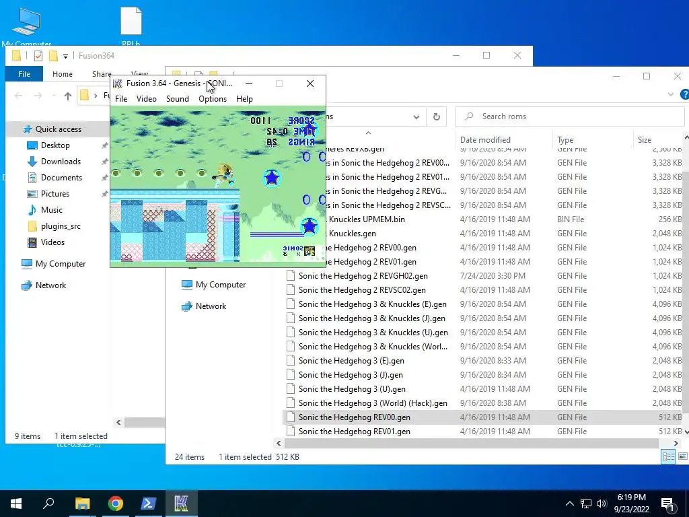Open taskbar search
The width and height of the screenshot is (689, 517).
(x=48, y=504)
